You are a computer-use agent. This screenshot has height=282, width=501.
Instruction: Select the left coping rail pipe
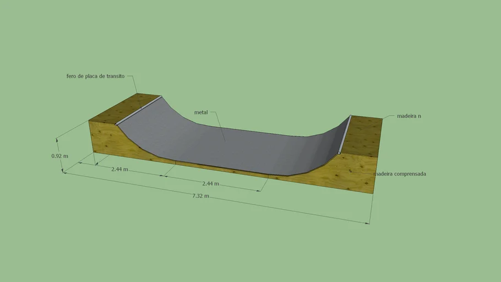tap(138, 111)
